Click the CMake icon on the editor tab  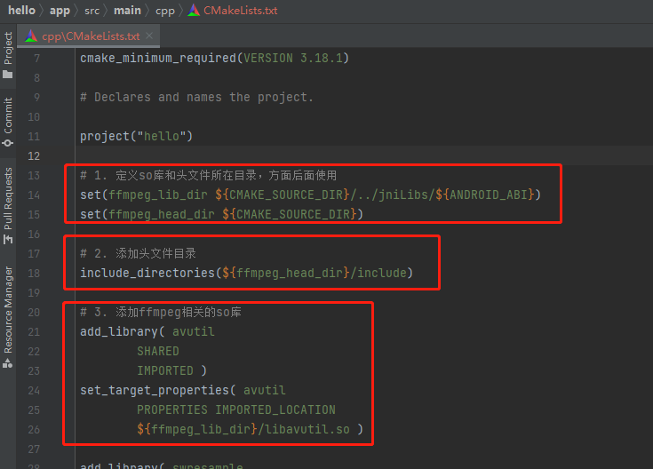[32, 36]
